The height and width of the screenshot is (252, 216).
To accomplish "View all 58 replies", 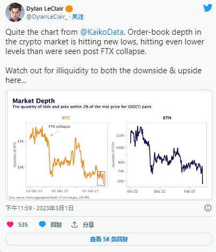I will 109,239.
